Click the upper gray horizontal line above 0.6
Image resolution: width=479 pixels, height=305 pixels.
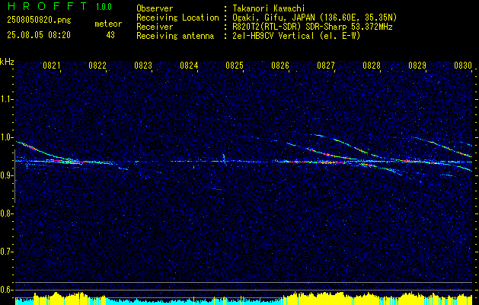244,282
